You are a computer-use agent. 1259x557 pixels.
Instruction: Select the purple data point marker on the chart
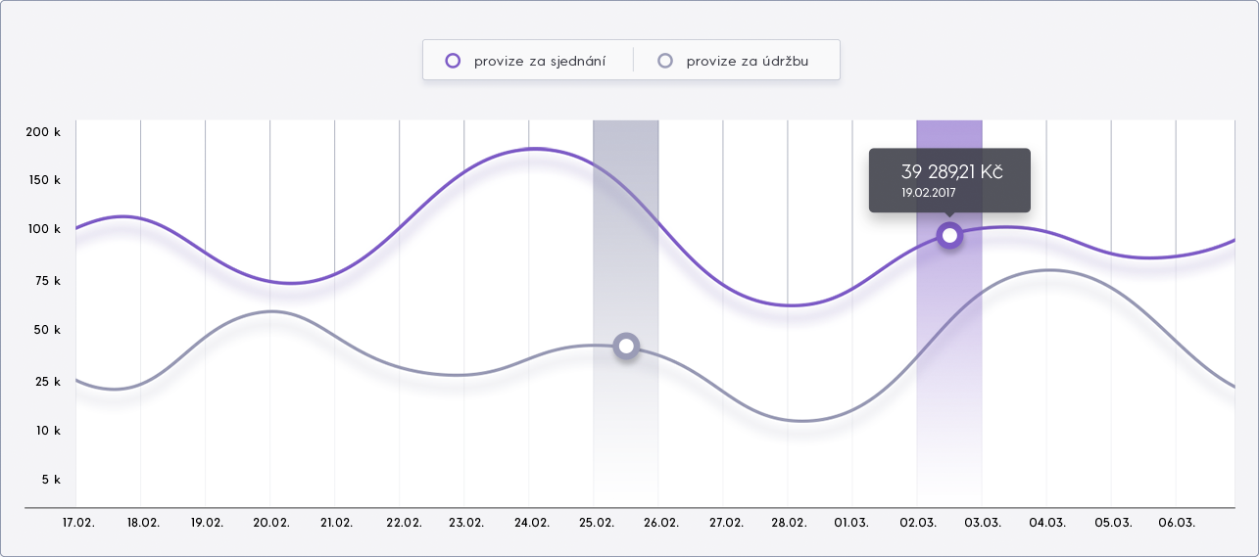[949, 235]
